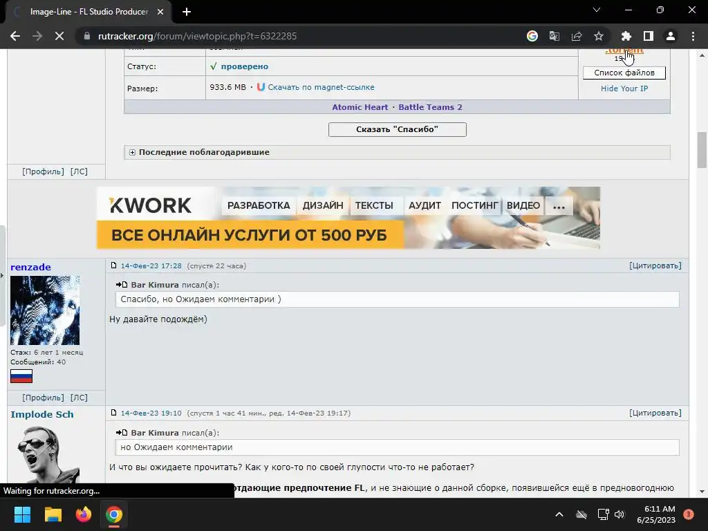Open the Implode Sch user name

tap(42, 414)
